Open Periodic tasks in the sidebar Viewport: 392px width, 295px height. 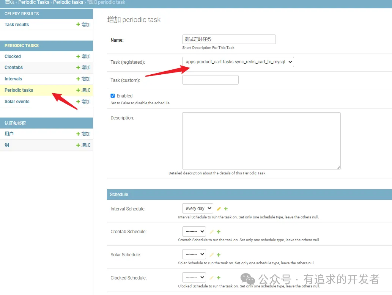click(x=19, y=90)
